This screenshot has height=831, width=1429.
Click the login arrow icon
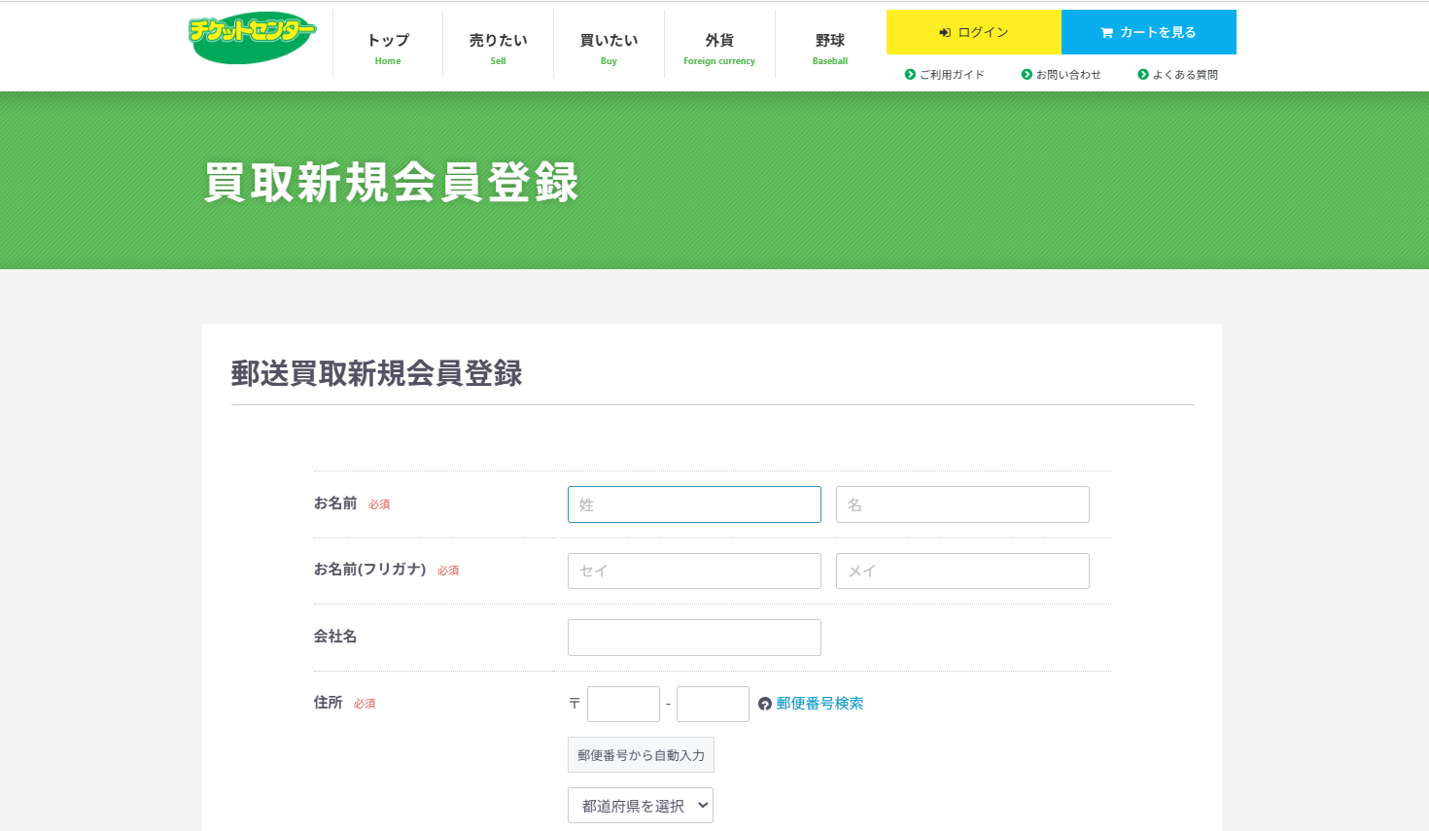[945, 33]
